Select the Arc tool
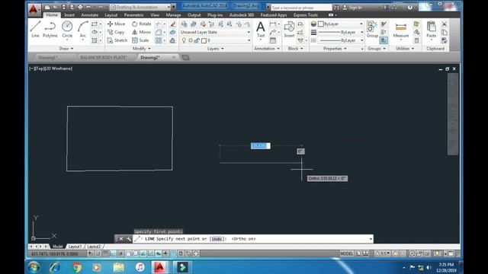The width and height of the screenshot is (488, 274). [83, 29]
